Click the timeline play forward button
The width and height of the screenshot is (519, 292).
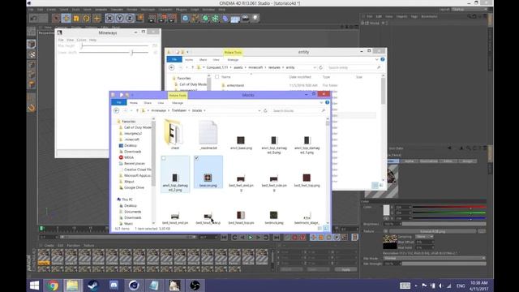[x=251, y=238]
